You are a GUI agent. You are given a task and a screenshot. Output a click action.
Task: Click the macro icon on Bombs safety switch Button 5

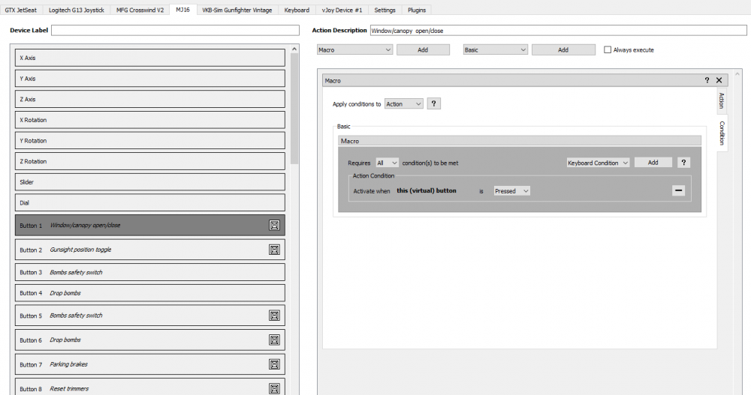(x=274, y=316)
